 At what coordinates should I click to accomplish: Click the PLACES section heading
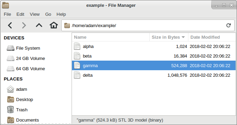click(x=13, y=79)
